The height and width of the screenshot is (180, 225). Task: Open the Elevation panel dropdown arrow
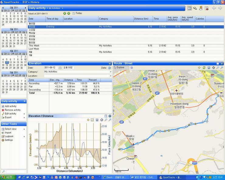[x=110, y=64]
